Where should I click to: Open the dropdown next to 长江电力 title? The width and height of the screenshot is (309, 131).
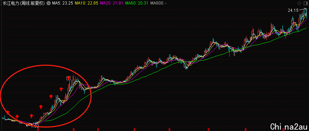pos(49,3)
